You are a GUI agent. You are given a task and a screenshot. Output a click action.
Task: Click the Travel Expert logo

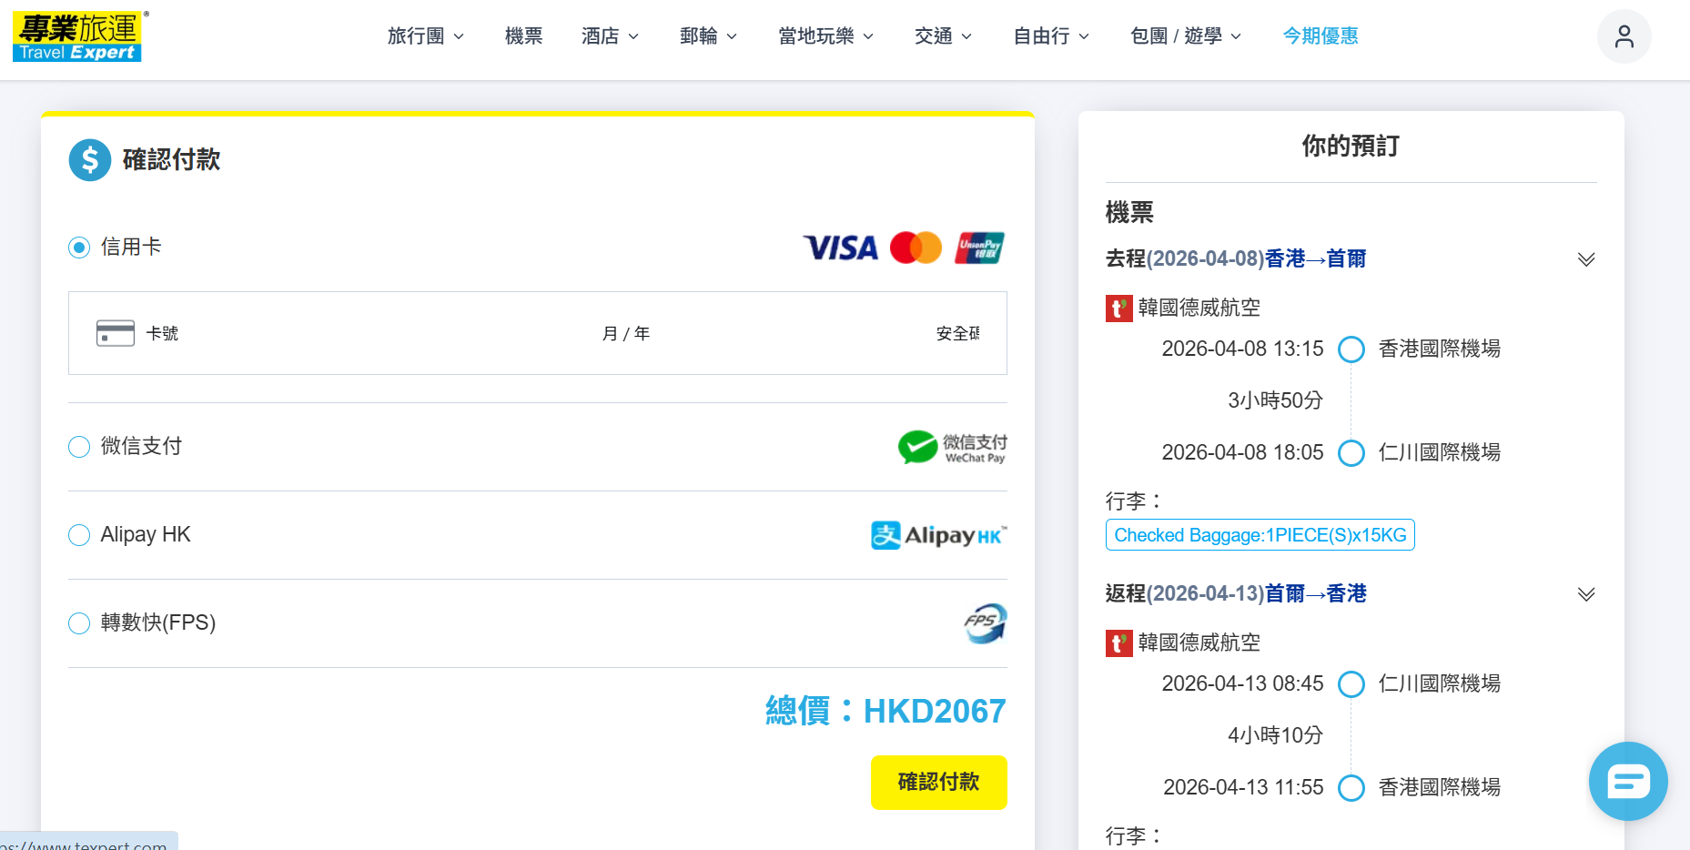coord(77,36)
